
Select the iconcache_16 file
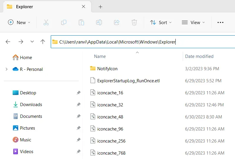point(110,93)
